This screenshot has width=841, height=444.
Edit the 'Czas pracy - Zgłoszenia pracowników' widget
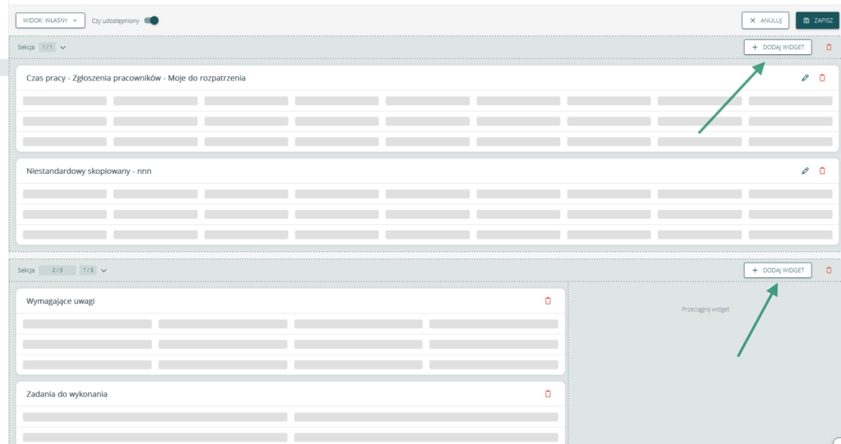point(805,78)
